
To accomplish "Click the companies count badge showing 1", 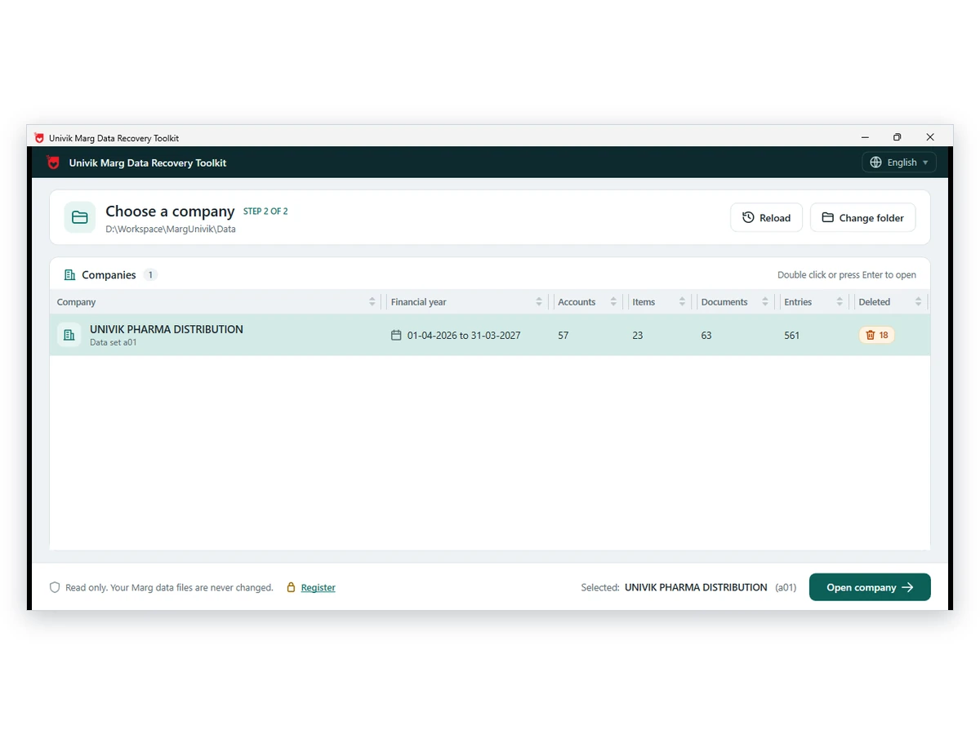I will 150,275.
